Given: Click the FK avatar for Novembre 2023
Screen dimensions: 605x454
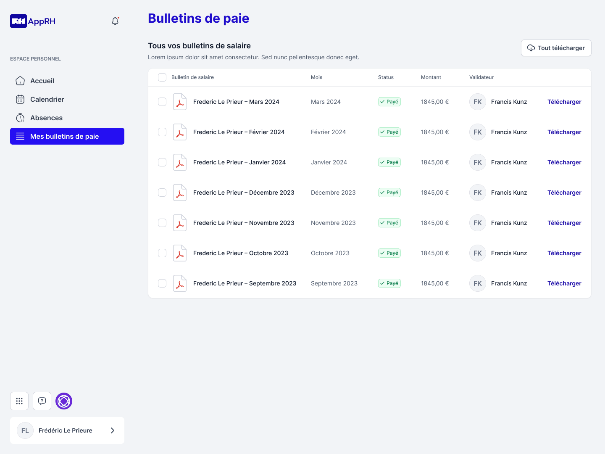Looking at the screenshot, I should [x=477, y=223].
